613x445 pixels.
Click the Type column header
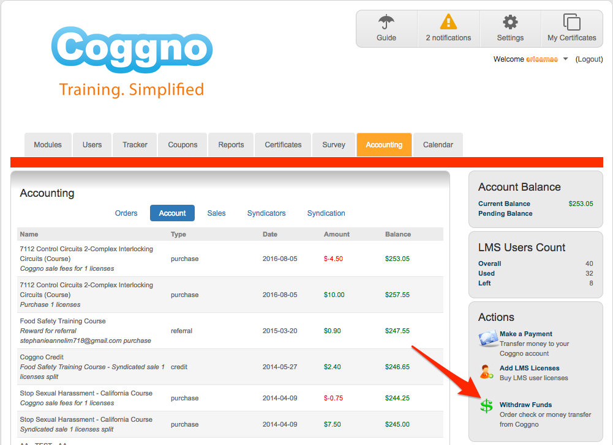tap(178, 234)
